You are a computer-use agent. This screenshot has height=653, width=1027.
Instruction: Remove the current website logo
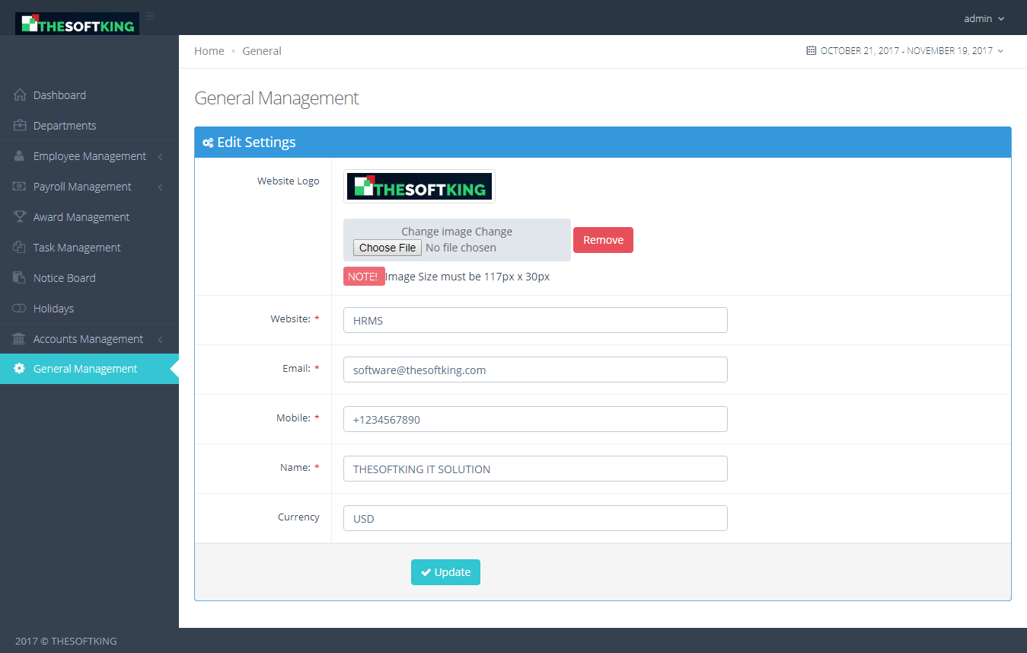[603, 239]
